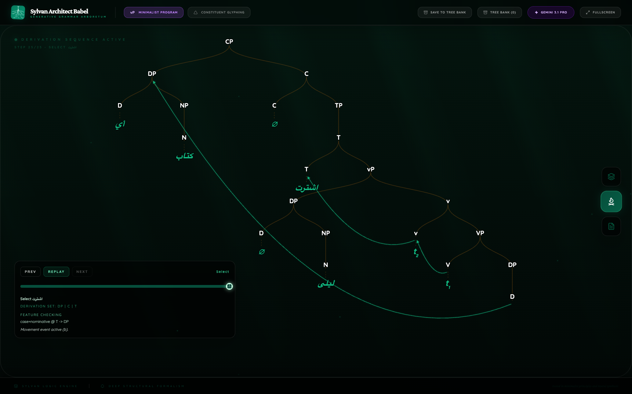Click the NEXT step button
The image size is (632, 394).
pyautogui.click(x=82, y=272)
